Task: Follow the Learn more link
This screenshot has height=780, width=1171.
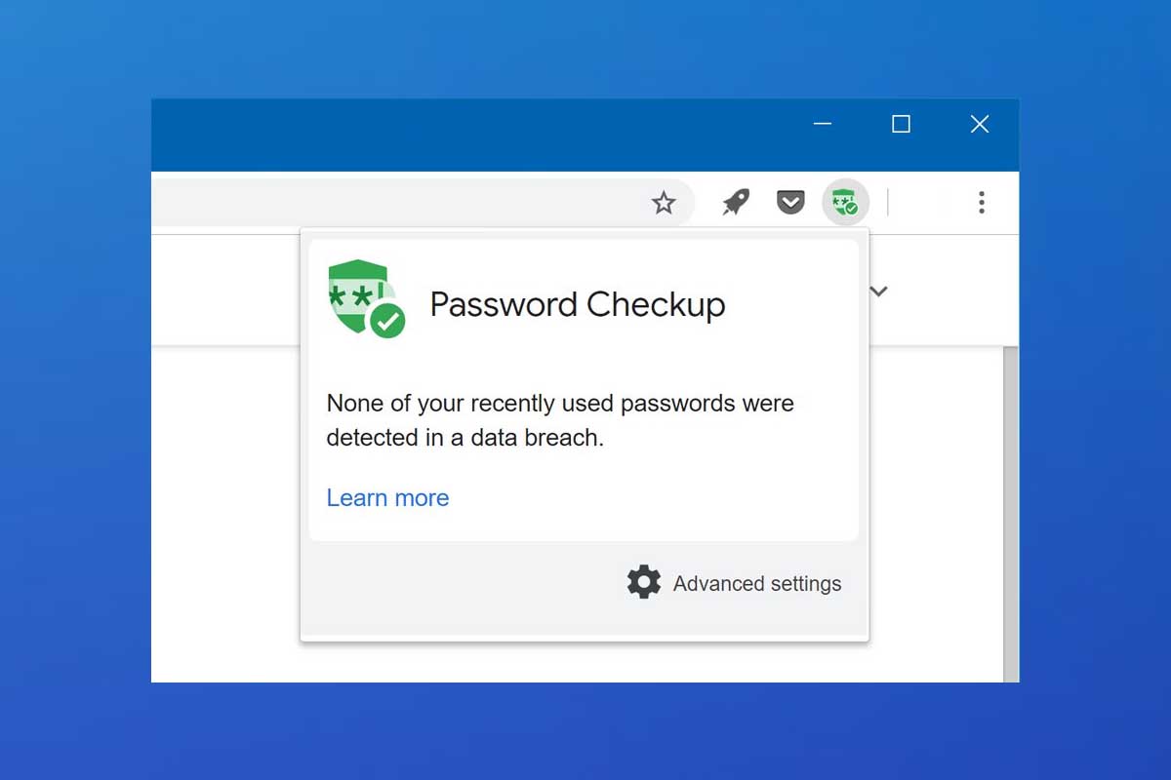Action: [x=387, y=498]
